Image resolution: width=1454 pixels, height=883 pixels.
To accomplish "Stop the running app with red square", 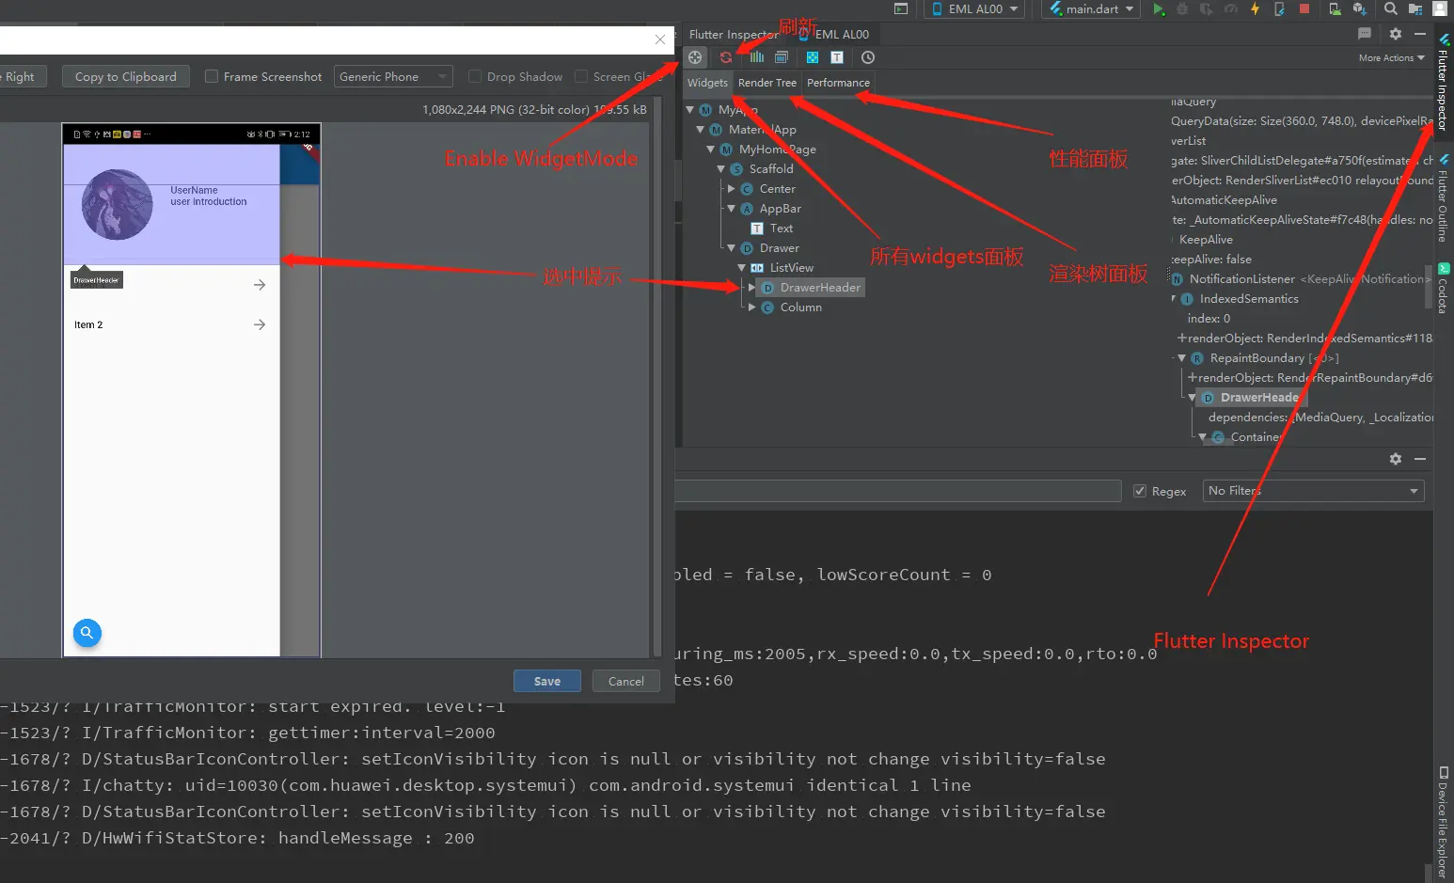I will tap(1304, 9).
